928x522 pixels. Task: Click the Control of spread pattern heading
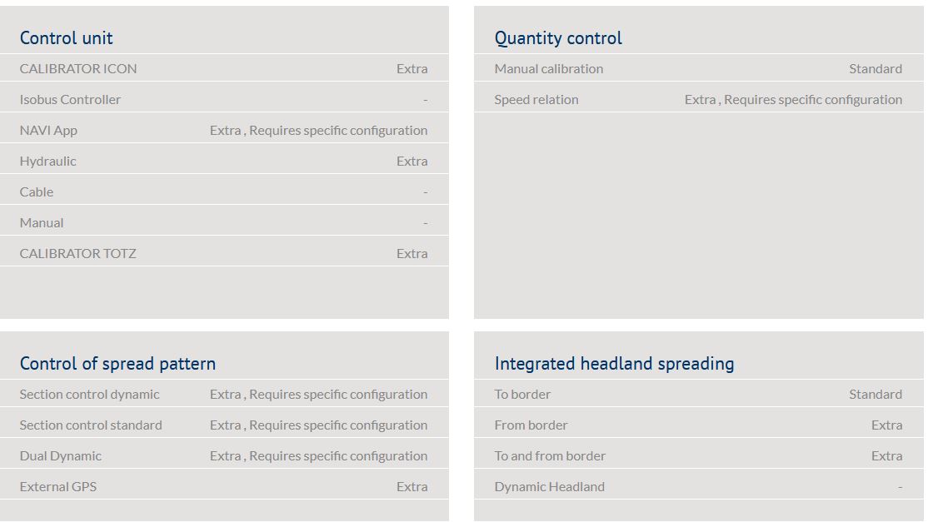coord(117,364)
